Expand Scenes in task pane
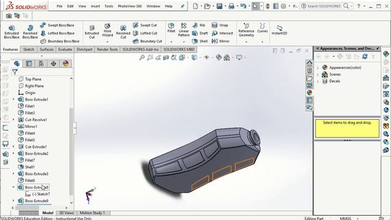The width and height of the screenshot is (391, 220). click(x=318, y=75)
